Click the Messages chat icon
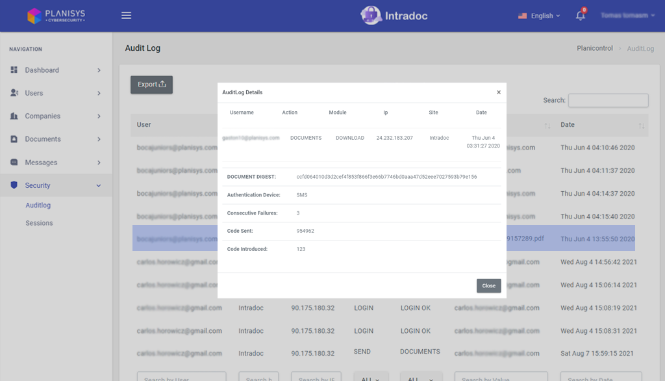 click(x=14, y=163)
